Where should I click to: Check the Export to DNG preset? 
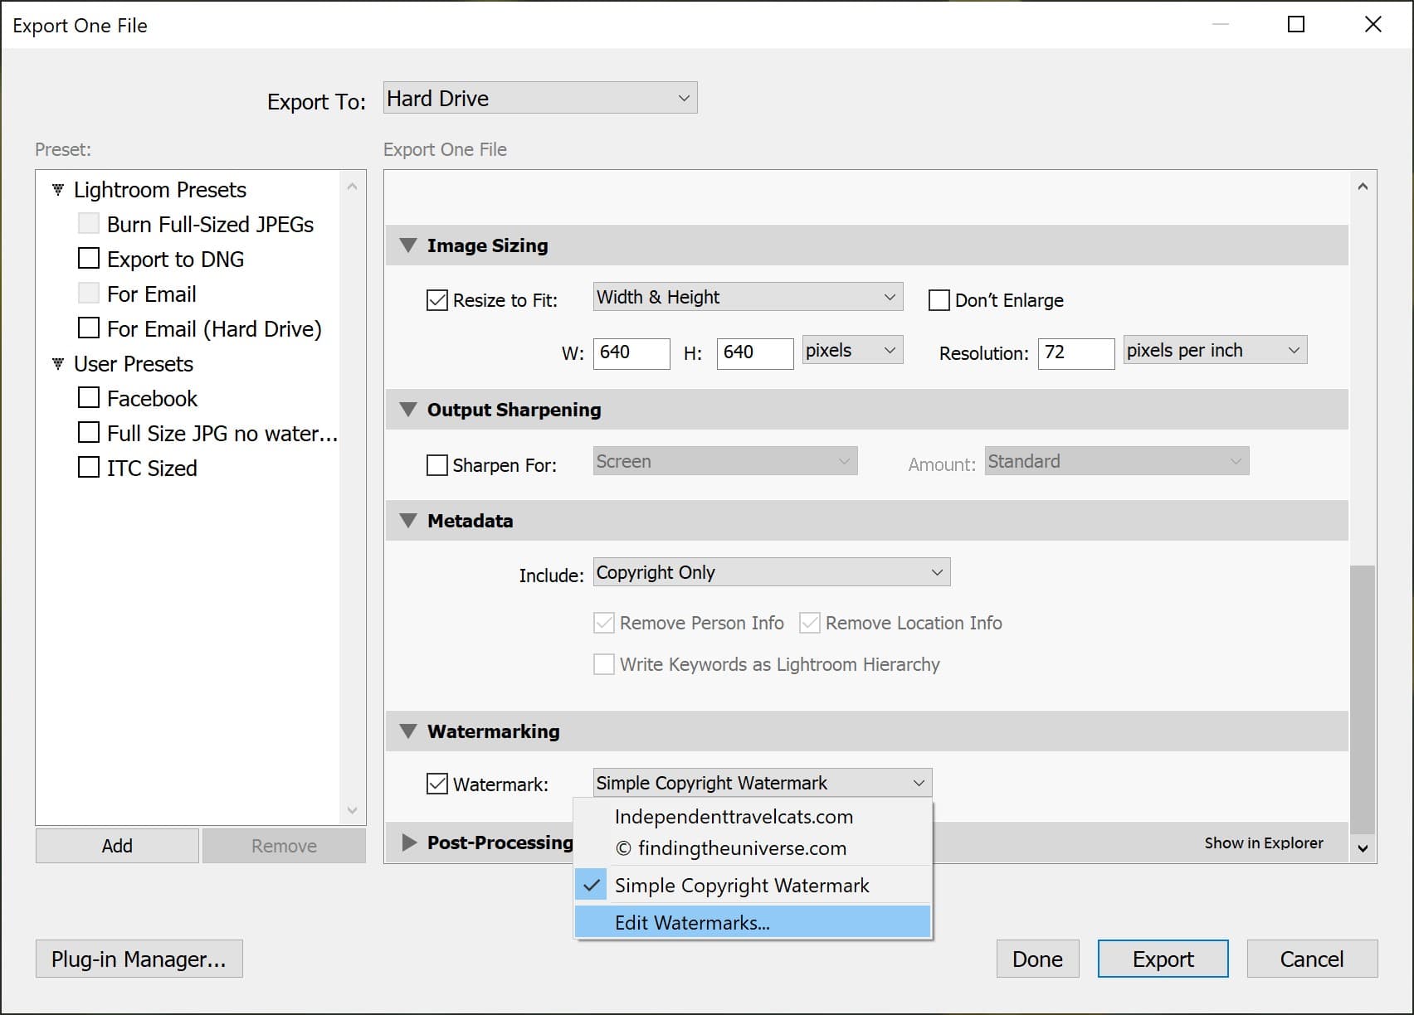(89, 258)
